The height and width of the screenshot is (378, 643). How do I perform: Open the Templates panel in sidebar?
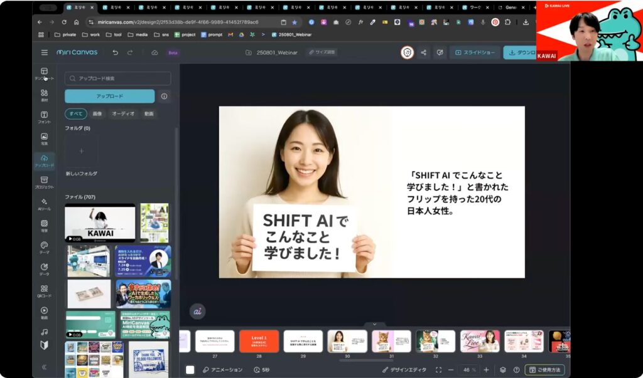tap(44, 73)
